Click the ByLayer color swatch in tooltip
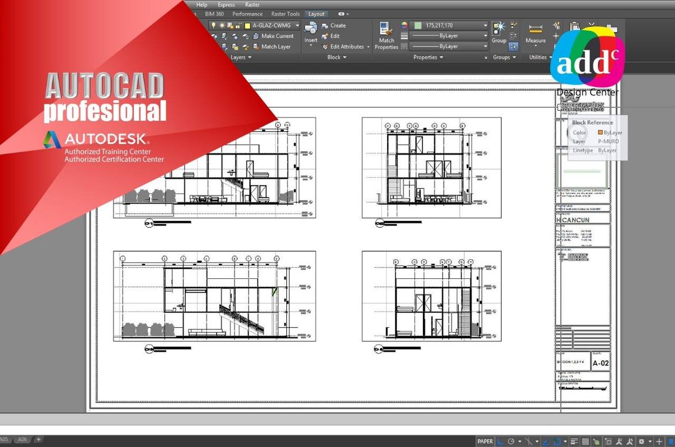 600,133
